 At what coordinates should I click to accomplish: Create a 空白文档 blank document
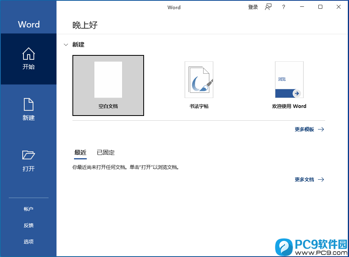tap(108, 85)
